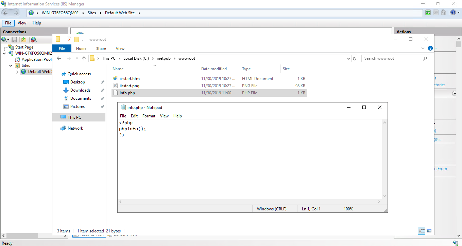The height and width of the screenshot is (246, 462).
Task: Click the Up folder icon in Connections toolbar
Action: pyautogui.click(x=24, y=40)
